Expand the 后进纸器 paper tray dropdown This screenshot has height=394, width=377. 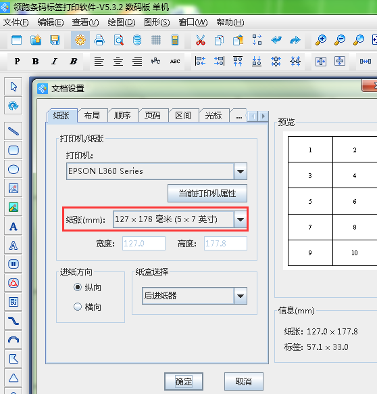(x=241, y=296)
